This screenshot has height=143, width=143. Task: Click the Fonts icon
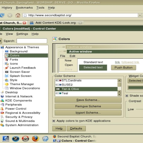7,60
